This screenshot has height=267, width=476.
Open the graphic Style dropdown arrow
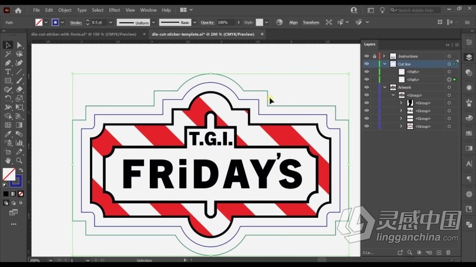click(x=267, y=22)
